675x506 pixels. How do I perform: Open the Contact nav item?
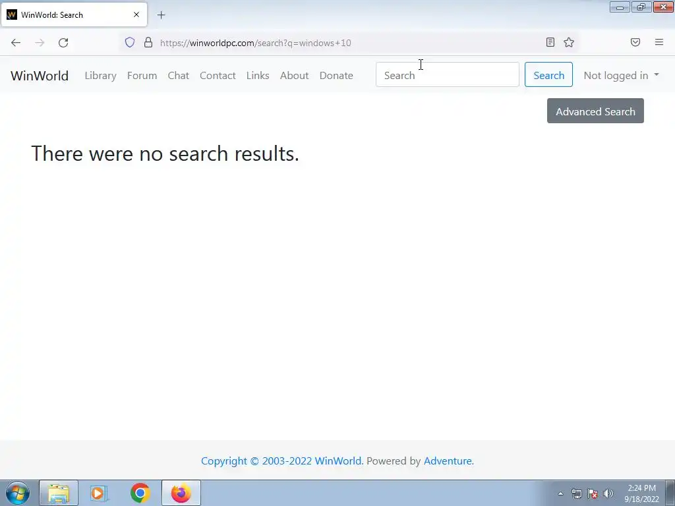click(x=218, y=76)
